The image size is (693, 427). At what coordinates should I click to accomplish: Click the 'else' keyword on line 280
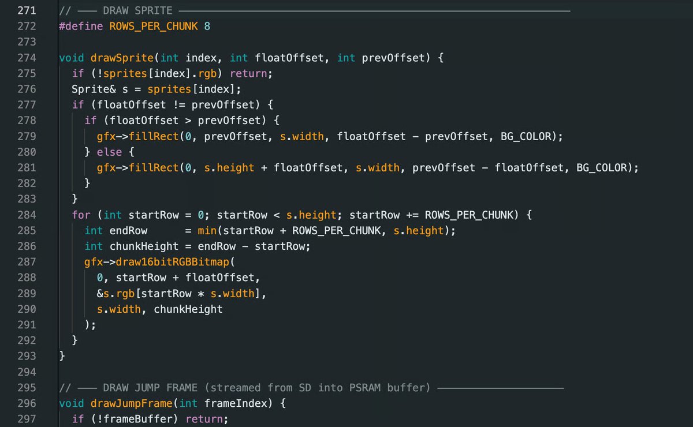(109, 152)
